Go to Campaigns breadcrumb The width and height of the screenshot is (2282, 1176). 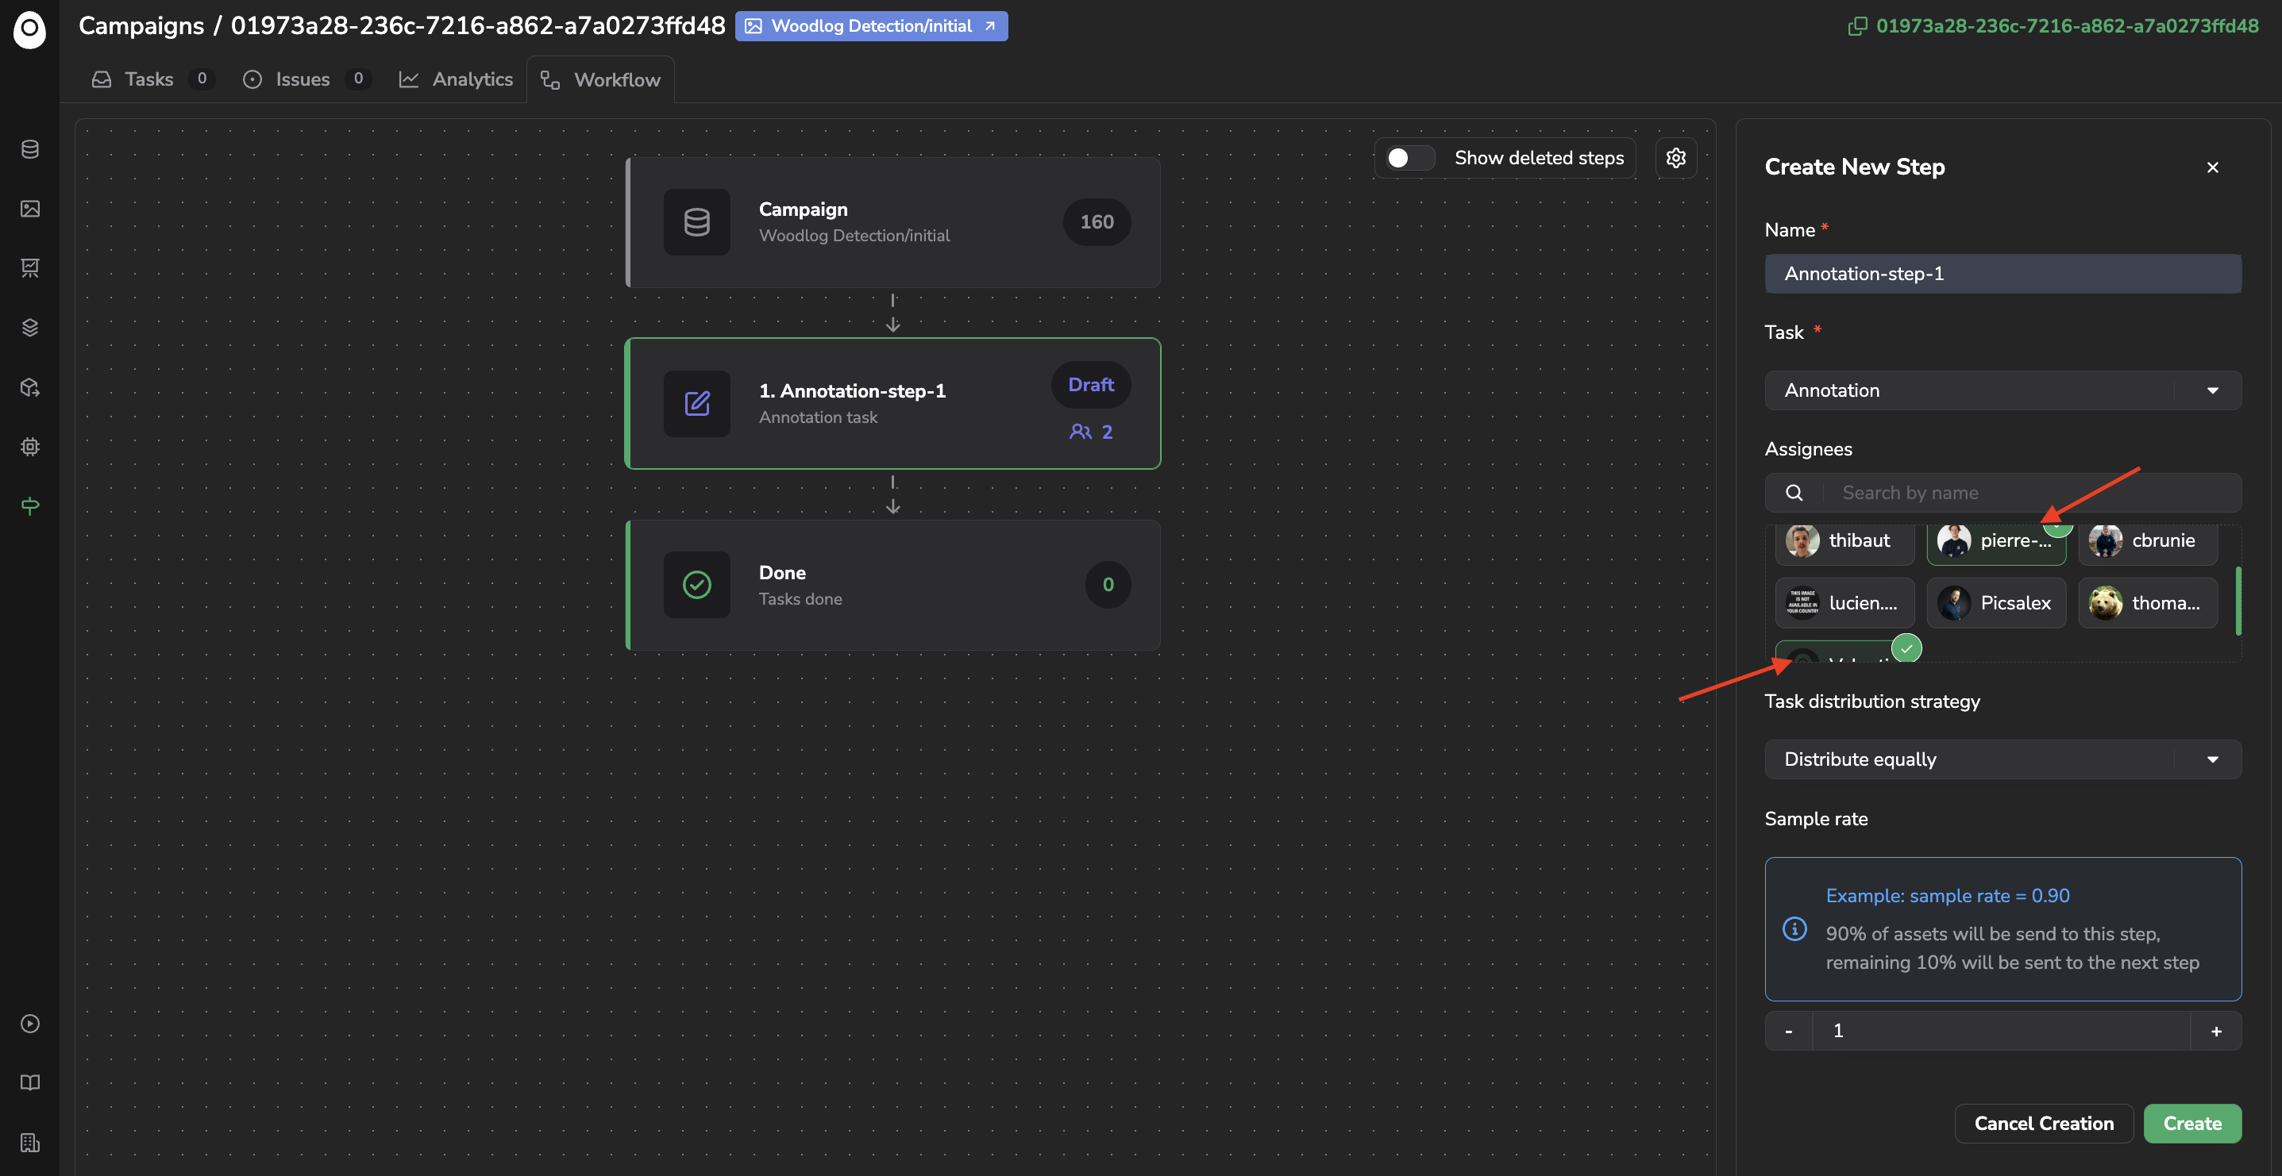point(142,25)
